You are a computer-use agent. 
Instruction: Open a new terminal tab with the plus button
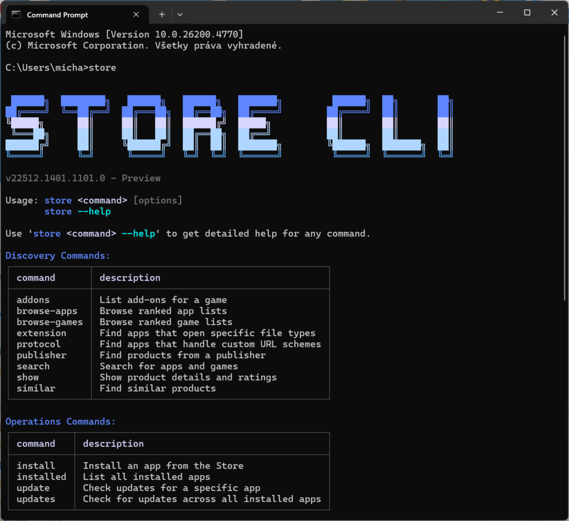pyautogui.click(x=161, y=14)
